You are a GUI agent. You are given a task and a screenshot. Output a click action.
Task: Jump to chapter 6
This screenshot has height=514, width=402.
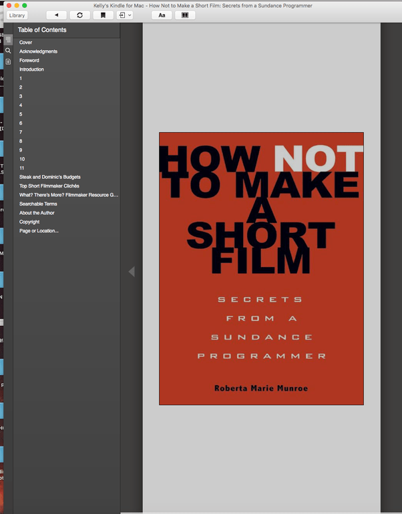[x=21, y=123]
